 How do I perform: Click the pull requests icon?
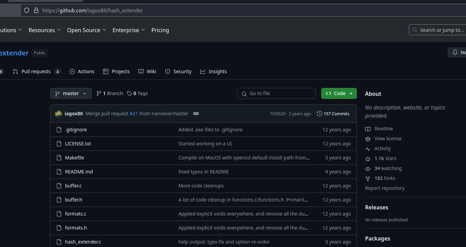pyautogui.click(x=15, y=71)
